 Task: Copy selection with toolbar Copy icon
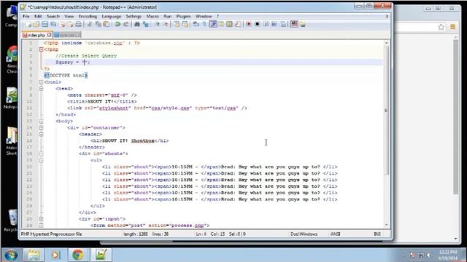point(98,24)
